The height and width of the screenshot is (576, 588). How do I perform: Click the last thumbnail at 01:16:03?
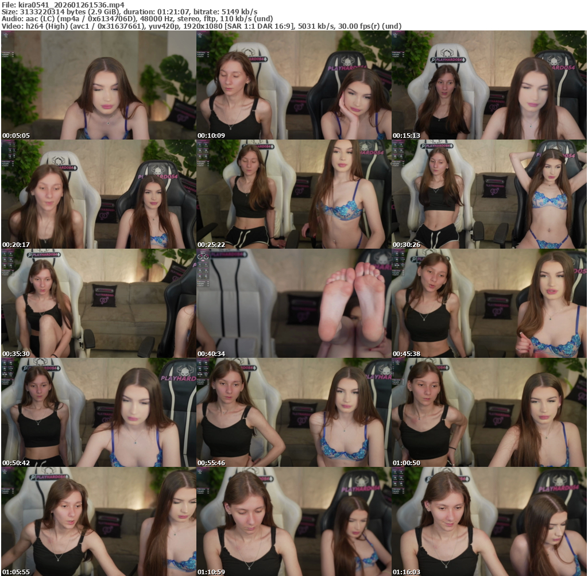coord(489,521)
